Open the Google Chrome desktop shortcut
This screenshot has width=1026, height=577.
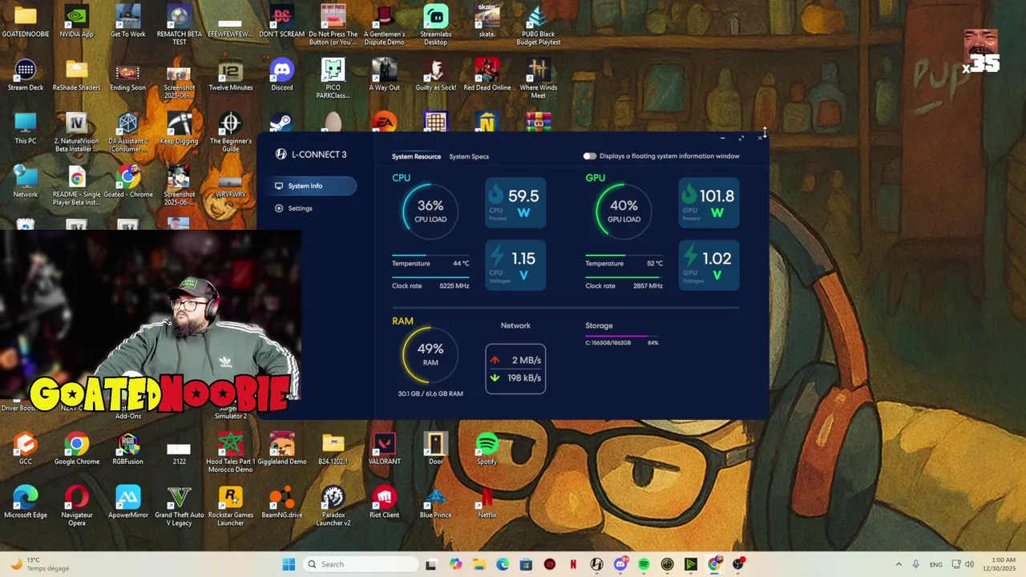(x=76, y=449)
